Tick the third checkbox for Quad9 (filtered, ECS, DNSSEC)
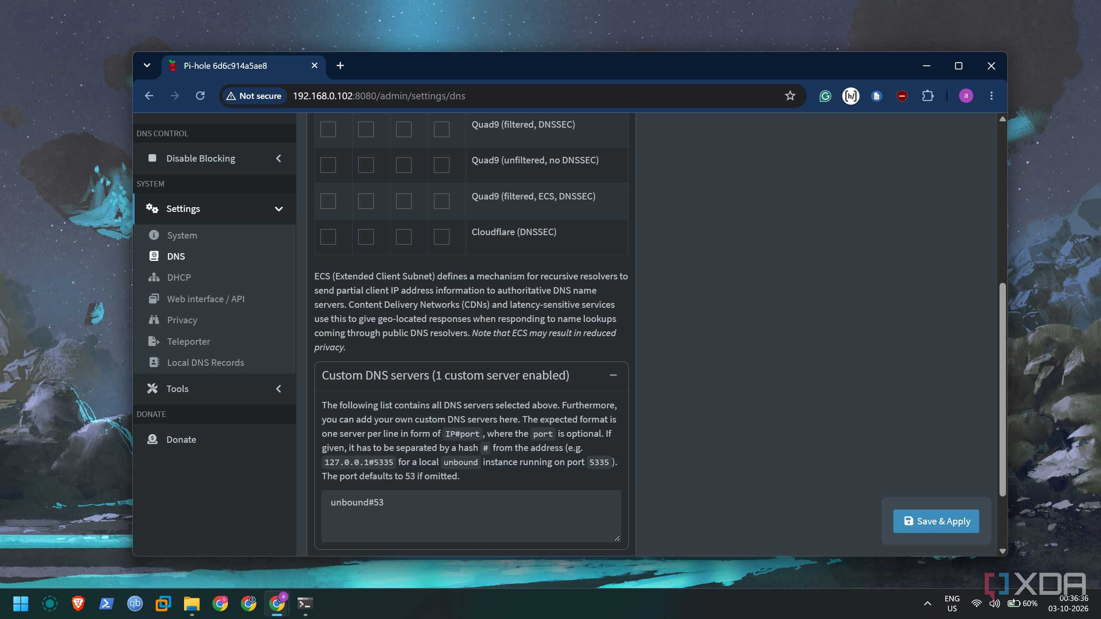The width and height of the screenshot is (1101, 619). (x=403, y=201)
